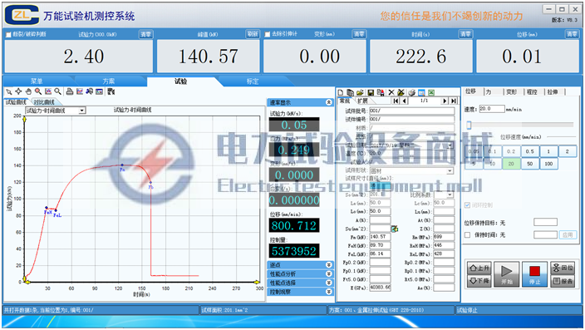Click the open folder icon in specimen toolbar
Image resolution: width=585 pixels, height=330 pixels.
pos(360,92)
